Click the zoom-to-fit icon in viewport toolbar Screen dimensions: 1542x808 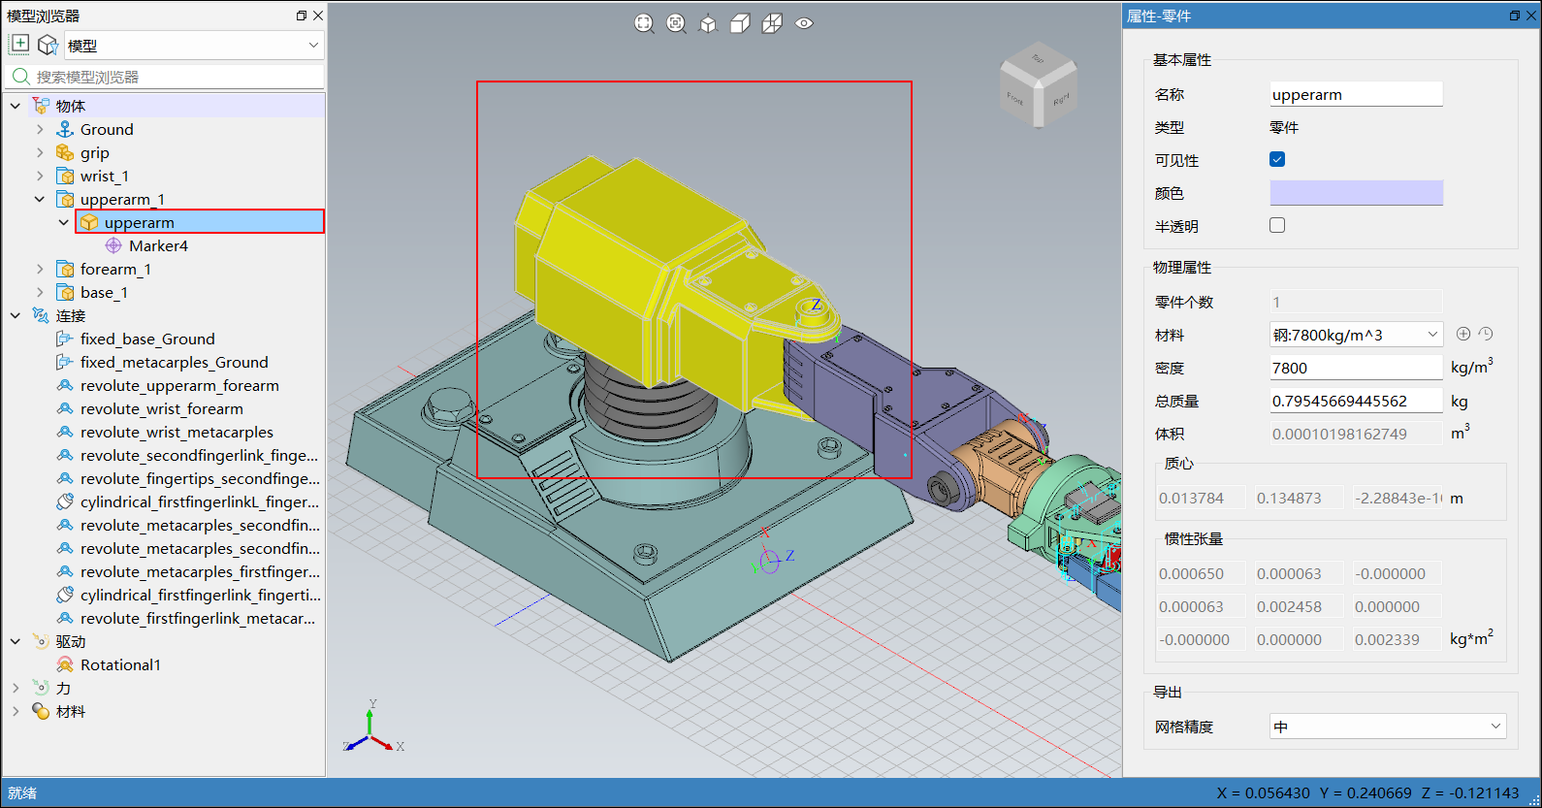coord(644,23)
